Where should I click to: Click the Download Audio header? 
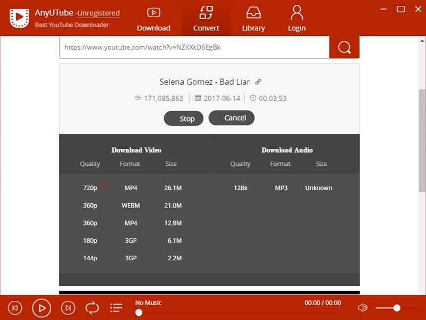tap(287, 150)
